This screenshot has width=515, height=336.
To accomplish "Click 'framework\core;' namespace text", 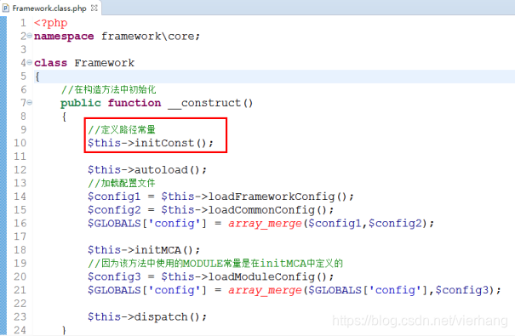I will (x=151, y=37).
